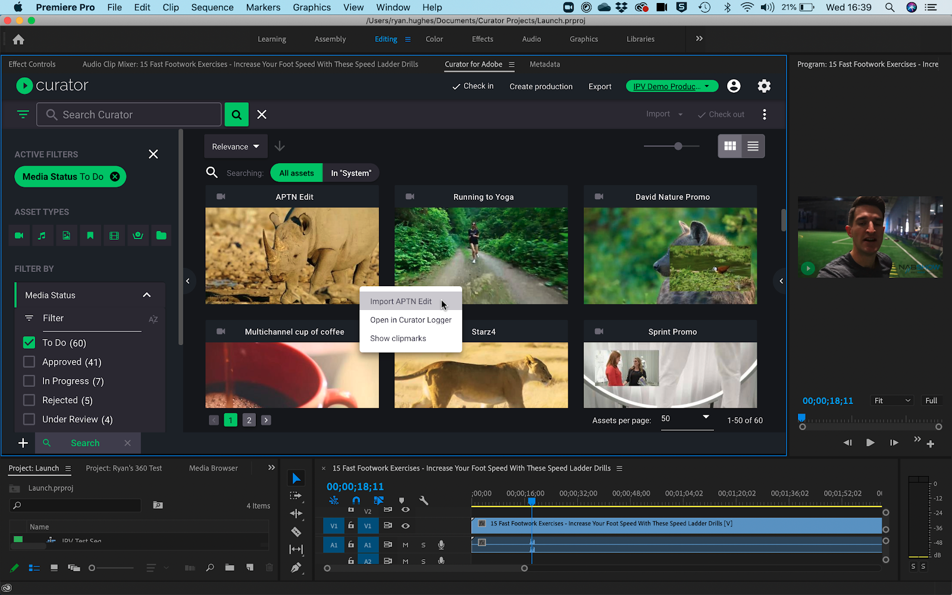Open macOS Spotlight search
The height and width of the screenshot is (595, 952).
tap(890, 7)
